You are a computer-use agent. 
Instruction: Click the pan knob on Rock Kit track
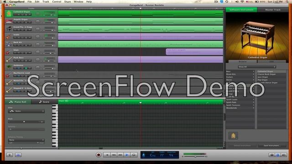click(x=38, y=44)
